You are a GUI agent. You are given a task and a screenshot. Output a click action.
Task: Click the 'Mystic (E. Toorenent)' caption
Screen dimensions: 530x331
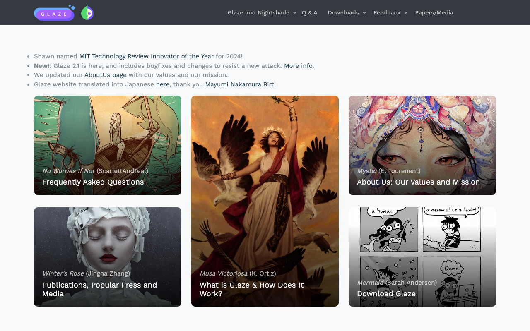(389, 171)
